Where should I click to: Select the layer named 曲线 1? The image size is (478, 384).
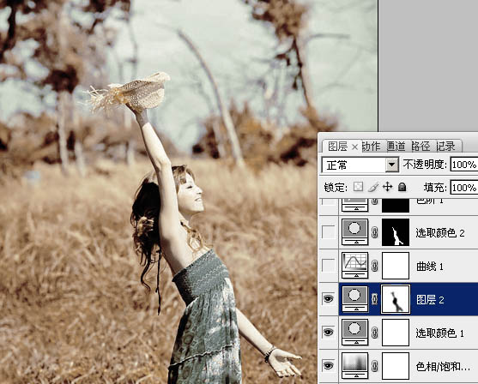(x=430, y=267)
